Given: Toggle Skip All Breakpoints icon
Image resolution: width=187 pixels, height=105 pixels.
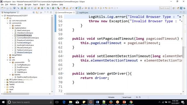Looking at the screenshot, I should tap(18, 8).
